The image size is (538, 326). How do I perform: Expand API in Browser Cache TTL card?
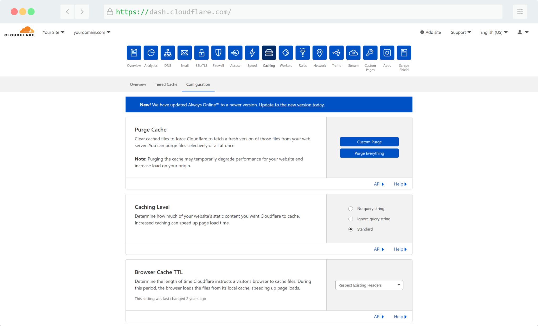[379, 317]
